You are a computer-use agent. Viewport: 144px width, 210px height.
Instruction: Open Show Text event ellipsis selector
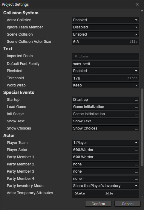(x=136, y=121)
